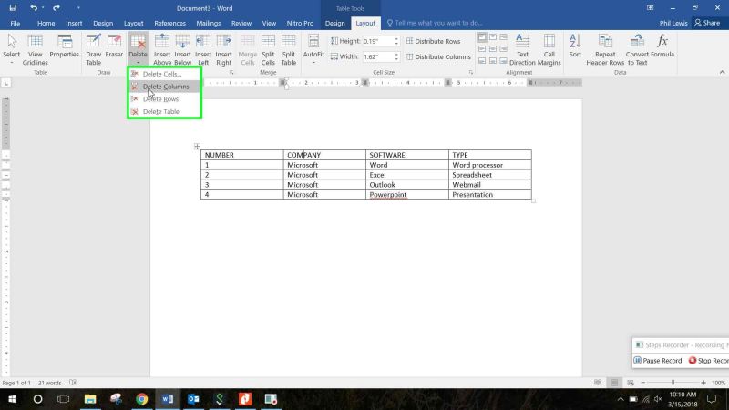Viewport: 729px width, 410px height.
Task: Select Align Top Center alignment
Action: pyautogui.click(x=493, y=36)
